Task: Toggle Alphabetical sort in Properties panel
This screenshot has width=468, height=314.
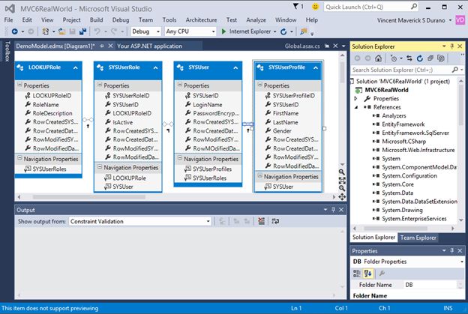Action: point(367,273)
